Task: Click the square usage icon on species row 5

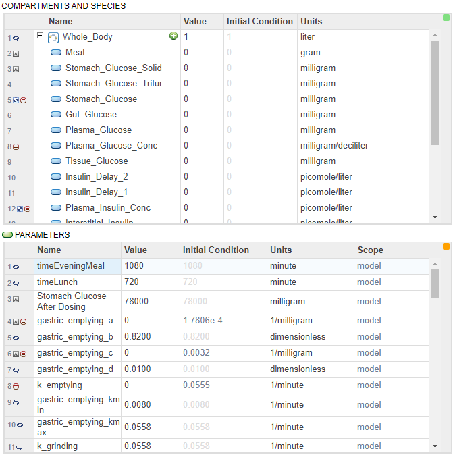Action: [16, 100]
